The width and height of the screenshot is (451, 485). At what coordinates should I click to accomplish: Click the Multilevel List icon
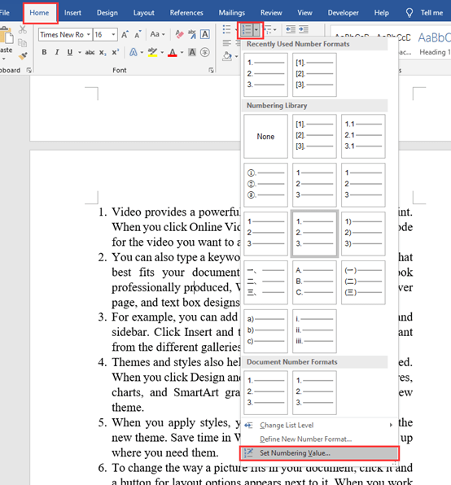268,30
